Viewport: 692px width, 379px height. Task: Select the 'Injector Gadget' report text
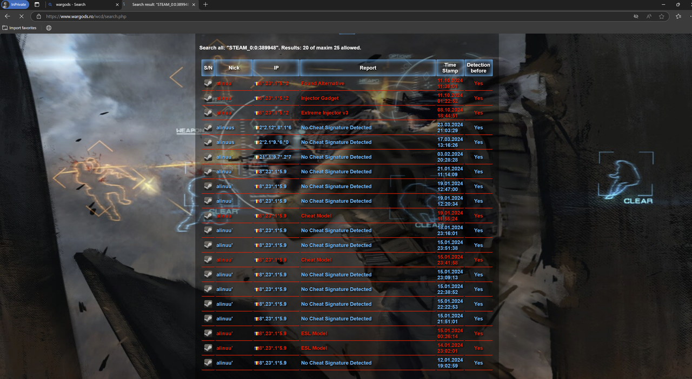pos(320,98)
